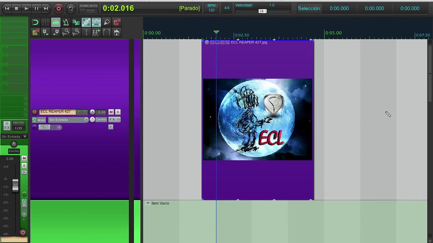Zoom in horizontally using waveform magnifier plus
433x243 pixels.
(76, 32)
